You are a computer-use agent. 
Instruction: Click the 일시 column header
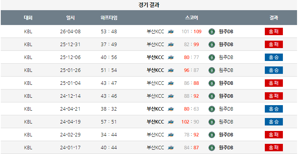pos(70,18)
